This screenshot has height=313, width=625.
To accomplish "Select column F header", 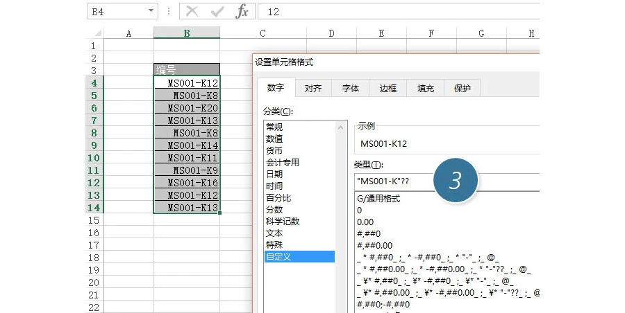I will 431,33.
